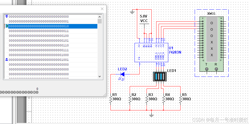Click the R terminal of XWG1
The height and width of the screenshot is (124, 249).
click(x=216, y=69)
